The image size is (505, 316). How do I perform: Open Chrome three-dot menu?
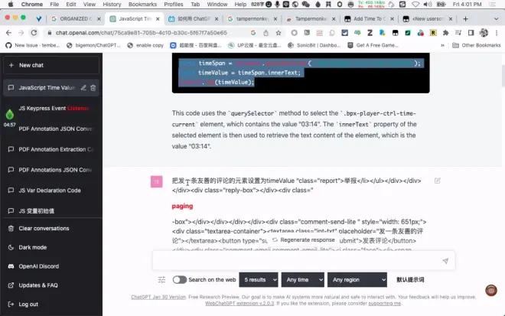[497, 33]
